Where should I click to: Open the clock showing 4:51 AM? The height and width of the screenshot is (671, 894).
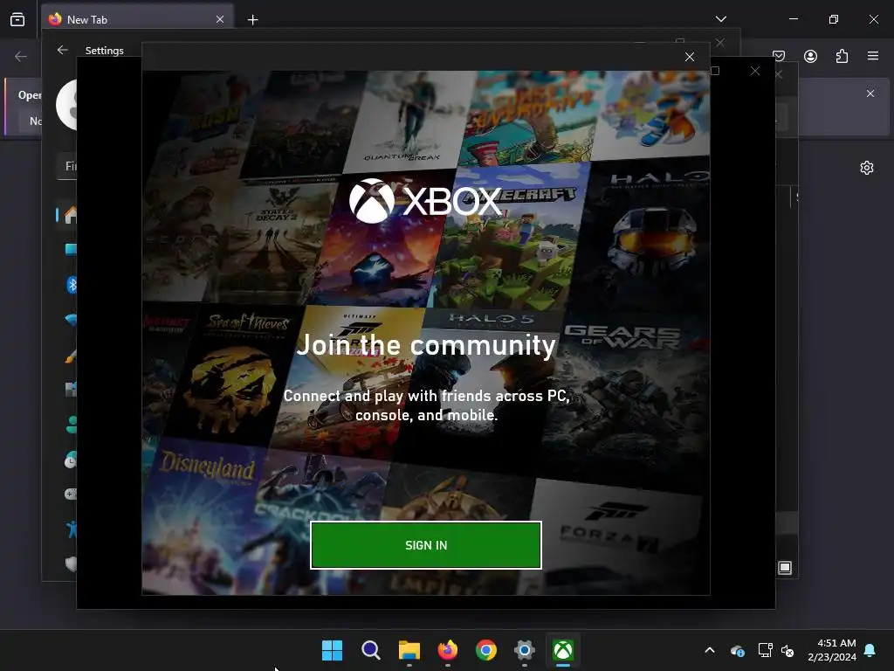point(832,650)
